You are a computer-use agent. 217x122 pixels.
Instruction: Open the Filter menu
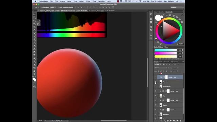point(88,1)
